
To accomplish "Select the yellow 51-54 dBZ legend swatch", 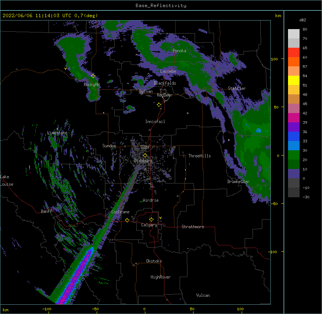I will [x=294, y=80].
